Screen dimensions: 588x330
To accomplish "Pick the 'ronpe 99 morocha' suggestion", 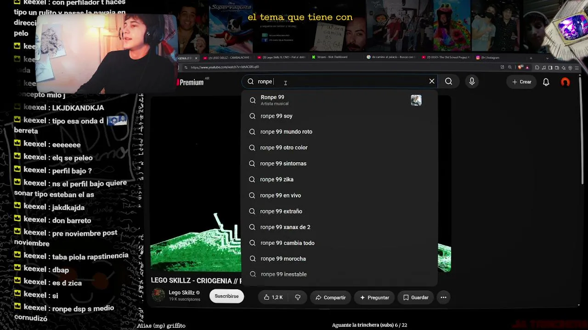I will (339, 258).
